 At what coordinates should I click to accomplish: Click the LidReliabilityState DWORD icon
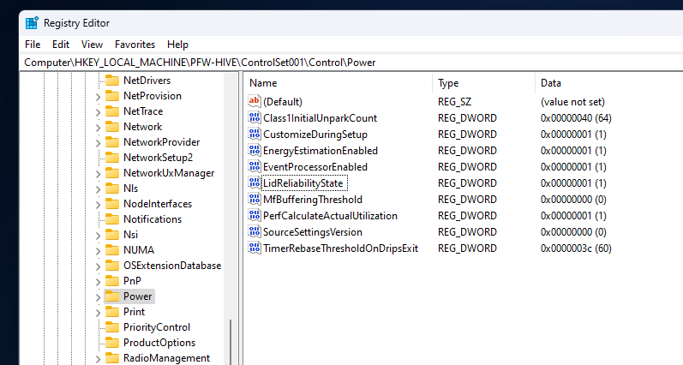coord(255,183)
